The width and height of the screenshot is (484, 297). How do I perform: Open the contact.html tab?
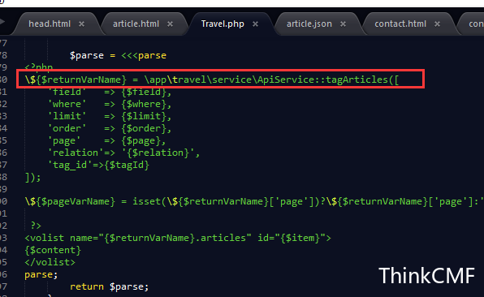click(x=400, y=24)
